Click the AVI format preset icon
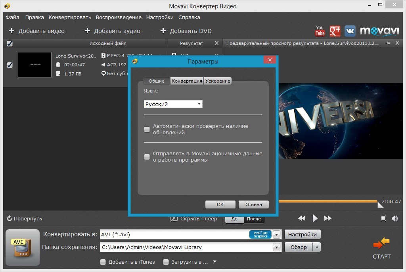This screenshot has width=406, height=272. [x=23, y=247]
